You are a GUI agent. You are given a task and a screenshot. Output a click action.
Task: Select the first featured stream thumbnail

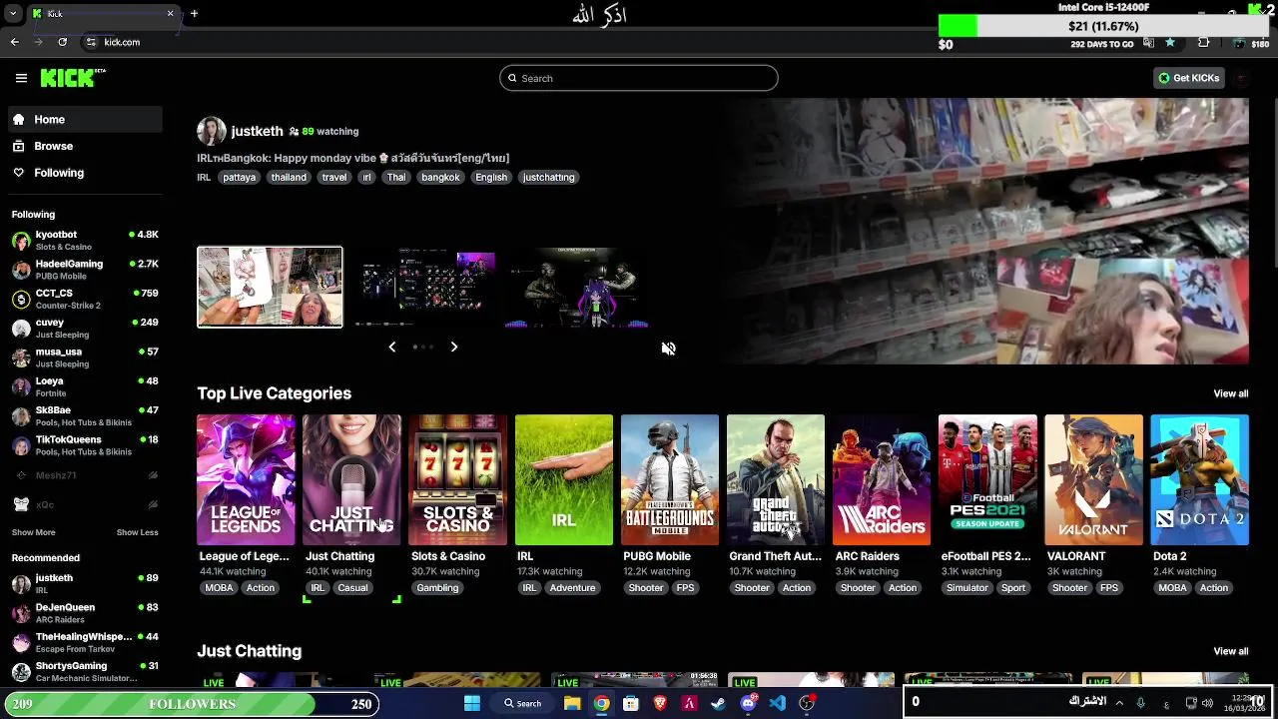(x=270, y=287)
